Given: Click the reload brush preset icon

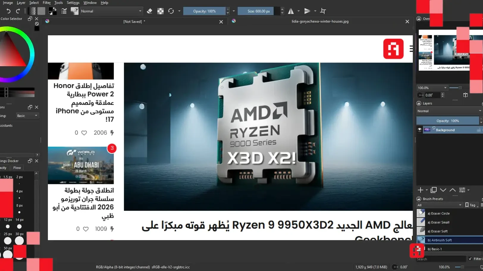Looking at the screenshot, I should 171,11.
